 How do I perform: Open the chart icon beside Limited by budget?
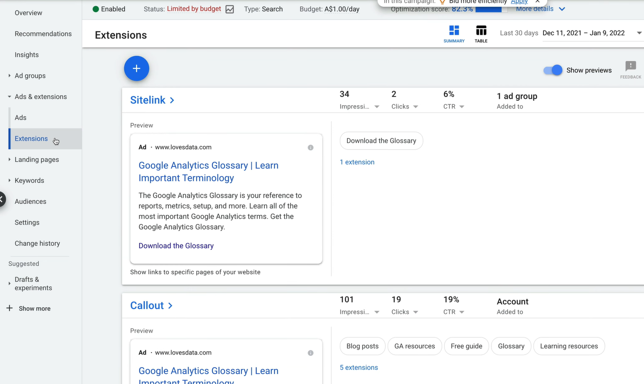coord(230,9)
